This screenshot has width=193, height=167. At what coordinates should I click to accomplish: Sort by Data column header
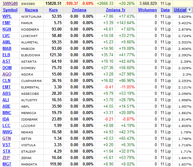[x=165, y=10]
